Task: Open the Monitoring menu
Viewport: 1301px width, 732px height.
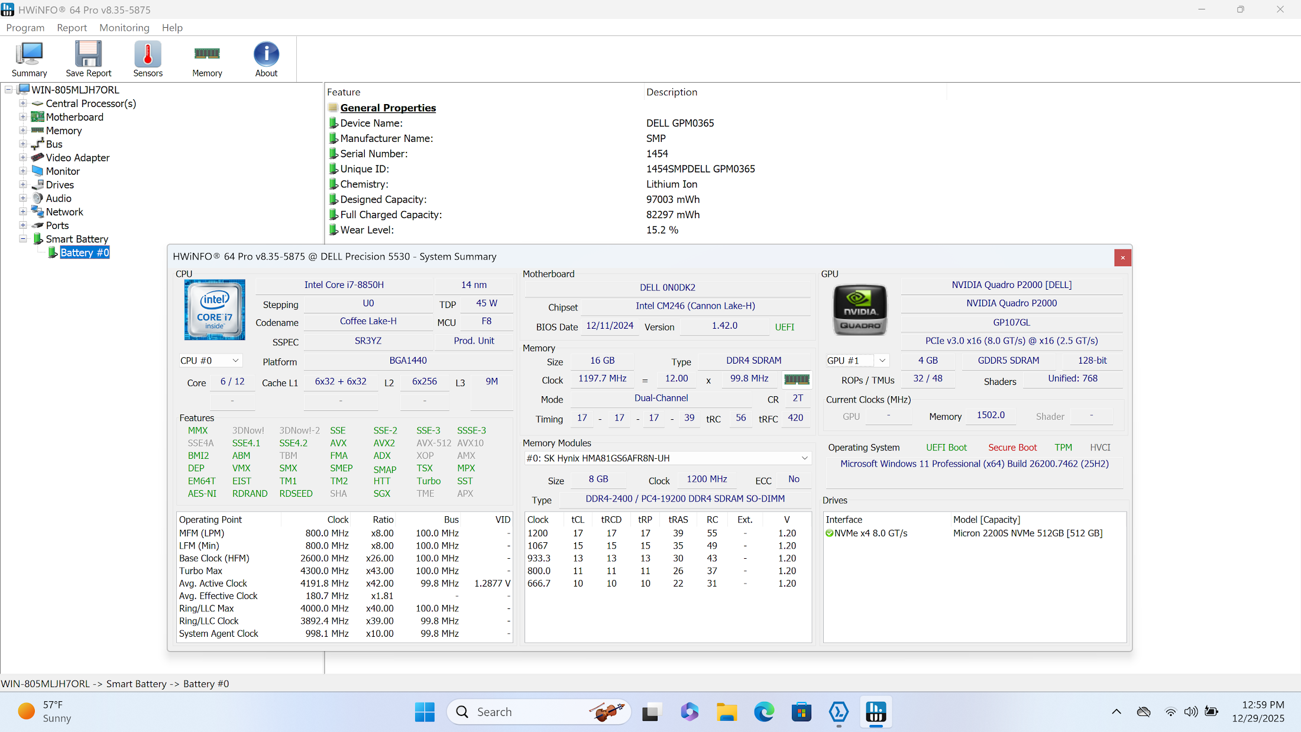Action: (124, 28)
